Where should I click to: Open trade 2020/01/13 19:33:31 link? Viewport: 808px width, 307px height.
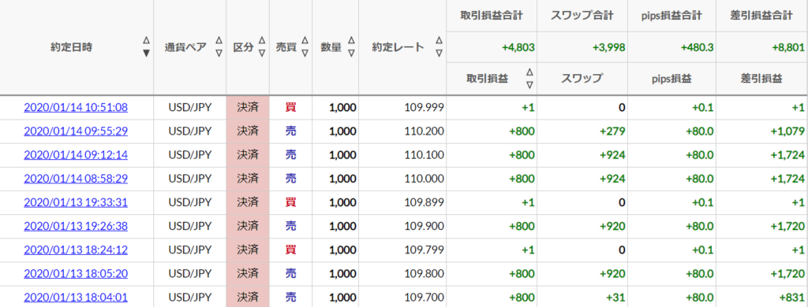coord(76,202)
